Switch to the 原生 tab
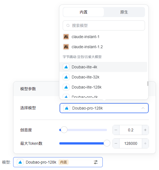 tap(124, 12)
